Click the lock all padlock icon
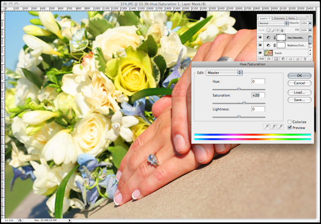321x224 pixels. tap(282, 30)
